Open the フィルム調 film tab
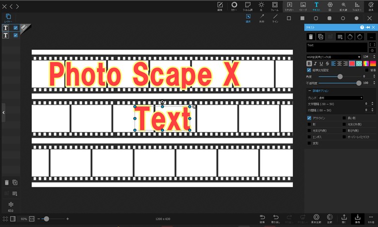The height and width of the screenshot is (227, 378). pyautogui.click(x=247, y=6)
